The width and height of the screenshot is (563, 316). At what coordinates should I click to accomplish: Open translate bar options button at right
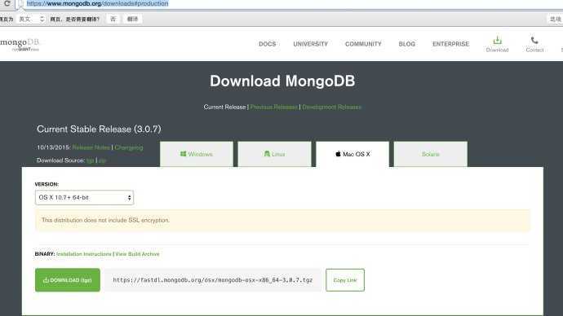pos(555,19)
